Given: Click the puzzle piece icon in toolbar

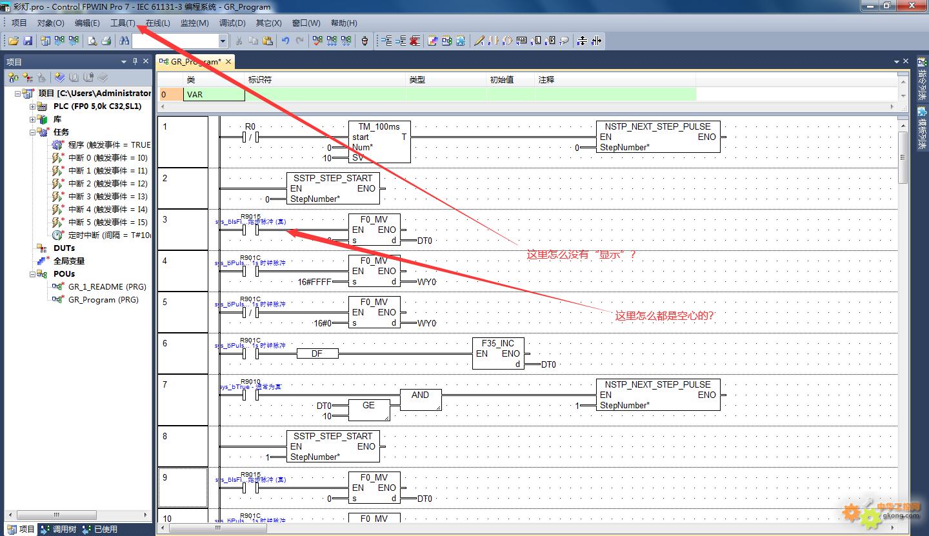Looking at the screenshot, I should pyautogui.click(x=460, y=41).
